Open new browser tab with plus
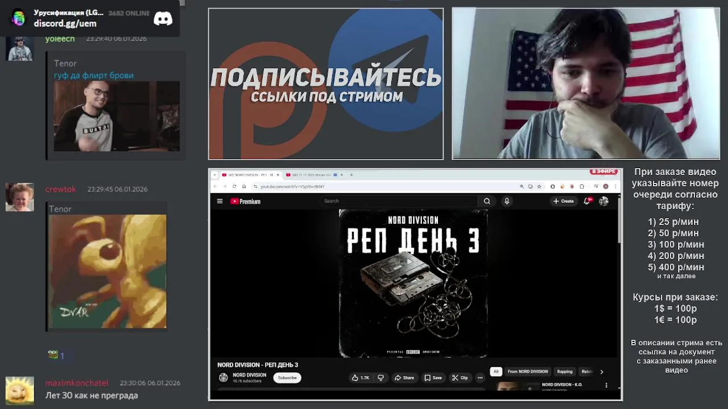The width and height of the screenshot is (728, 409). (x=351, y=175)
